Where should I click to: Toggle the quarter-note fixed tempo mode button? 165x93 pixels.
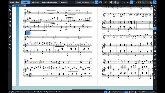click(x=132, y=2)
